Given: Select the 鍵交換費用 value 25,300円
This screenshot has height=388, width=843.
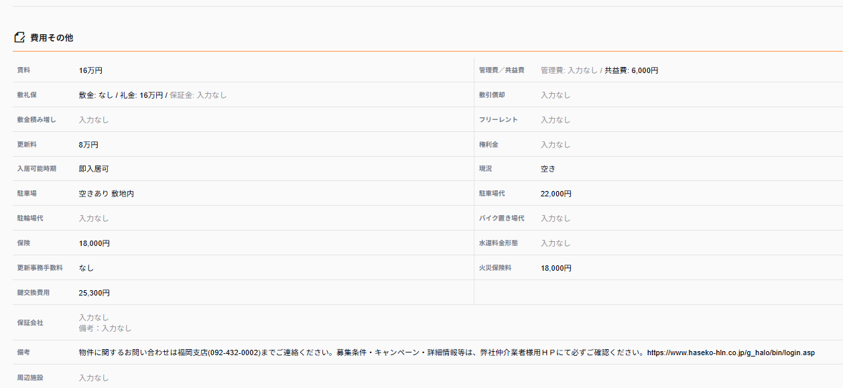Looking at the screenshot, I should (94, 293).
